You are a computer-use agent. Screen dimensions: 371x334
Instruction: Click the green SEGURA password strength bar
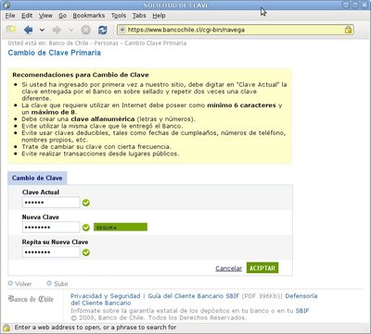(x=121, y=228)
